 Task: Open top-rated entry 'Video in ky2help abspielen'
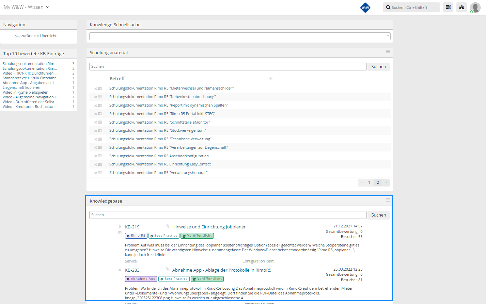[x=26, y=92]
